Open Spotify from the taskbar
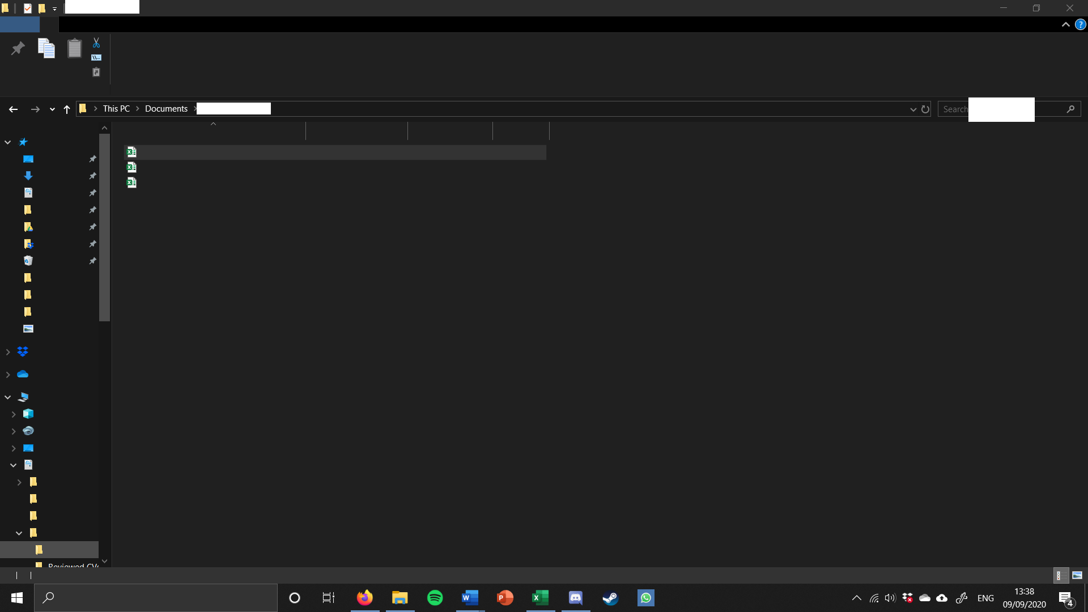1088x612 pixels. [x=435, y=598]
